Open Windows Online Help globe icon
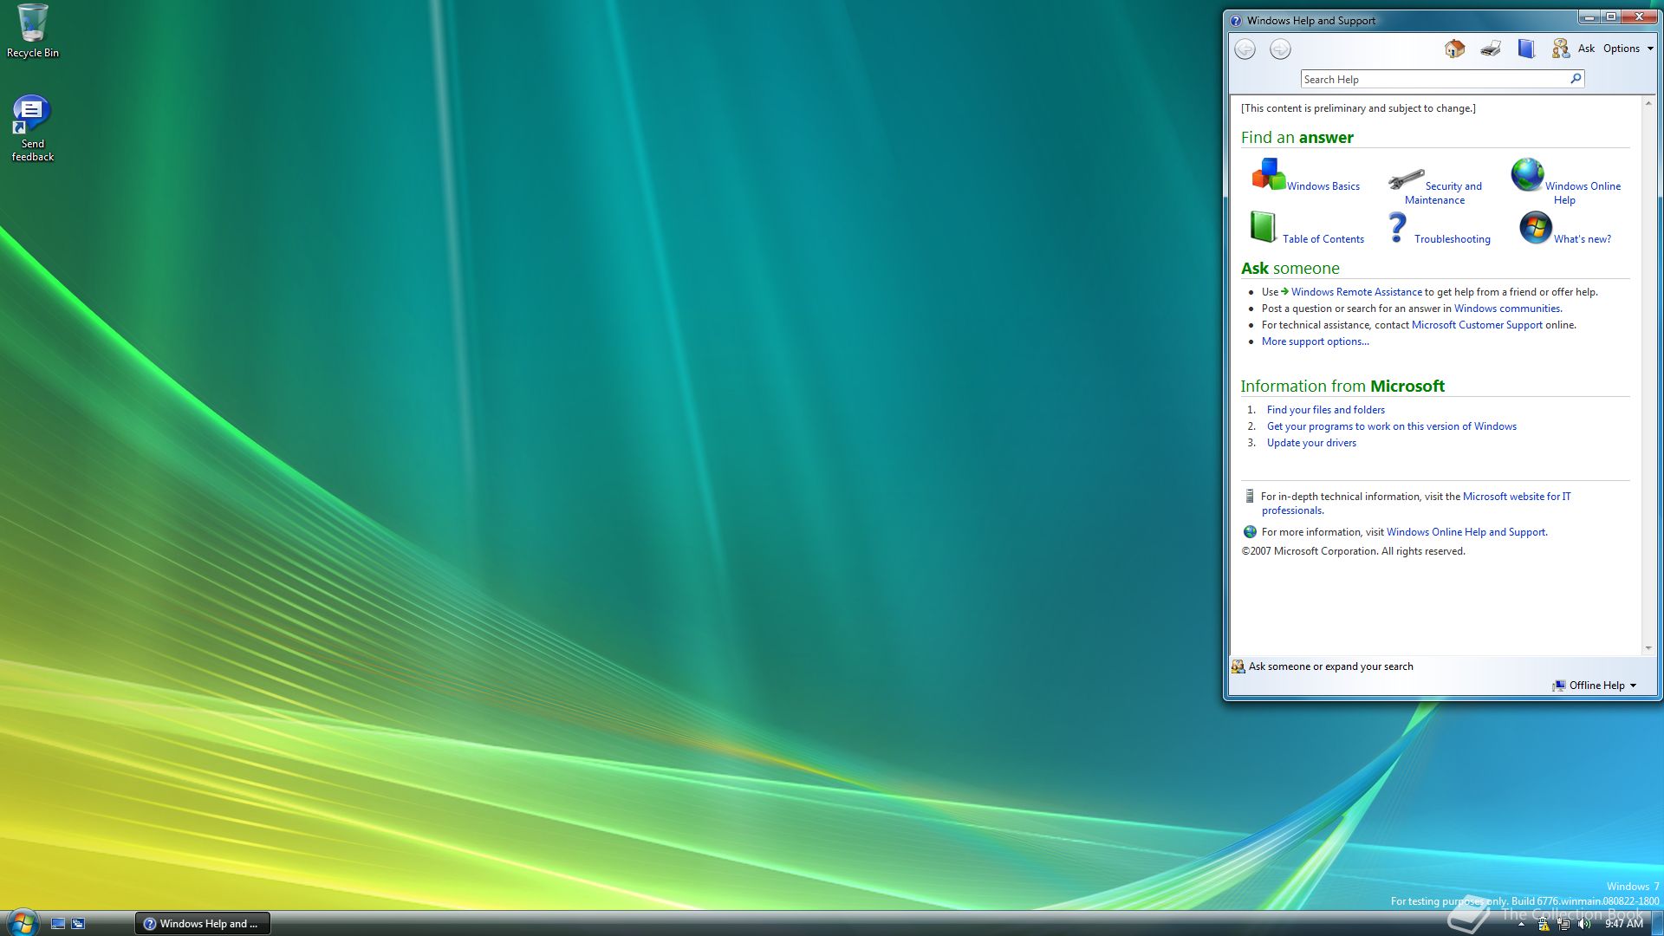Viewport: 1664px width, 936px height. tap(1527, 174)
